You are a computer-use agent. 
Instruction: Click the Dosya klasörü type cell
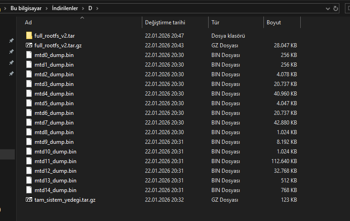228,36
